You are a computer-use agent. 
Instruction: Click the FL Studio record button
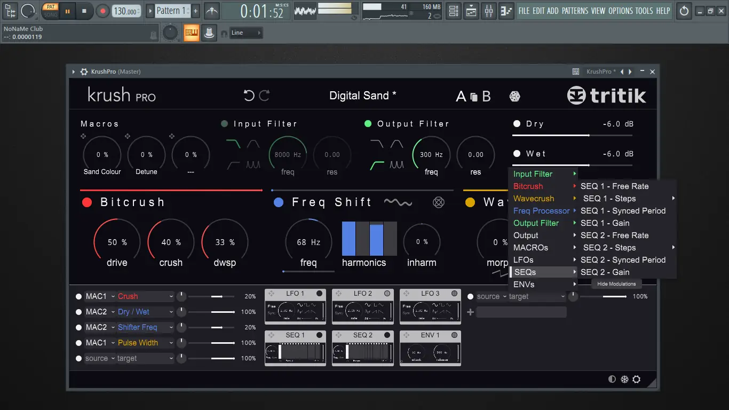click(102, 11)
